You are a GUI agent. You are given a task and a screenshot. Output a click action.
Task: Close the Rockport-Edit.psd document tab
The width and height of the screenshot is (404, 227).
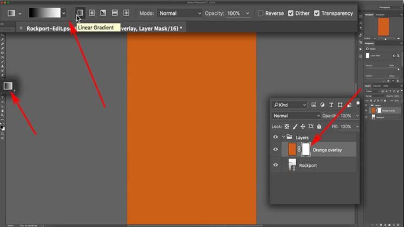(x=21, y=28)
